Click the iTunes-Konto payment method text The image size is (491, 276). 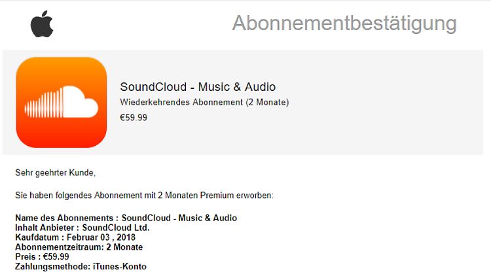point(121,267)
